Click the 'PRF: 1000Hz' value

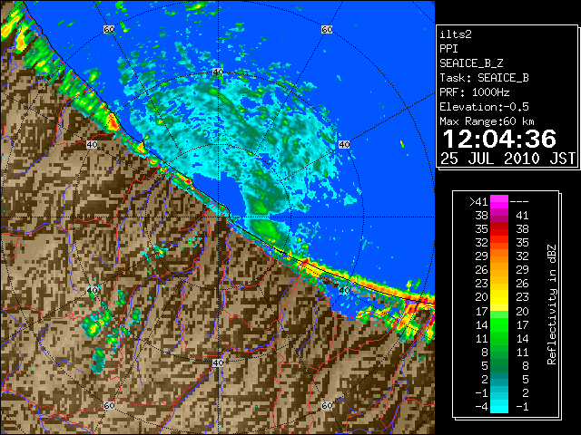pyautogui.click(x=475, y=92)
